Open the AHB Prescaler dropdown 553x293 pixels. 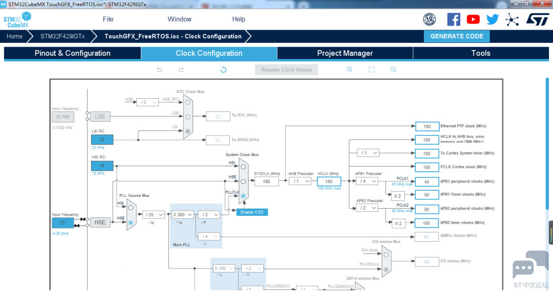click(301, 181)
